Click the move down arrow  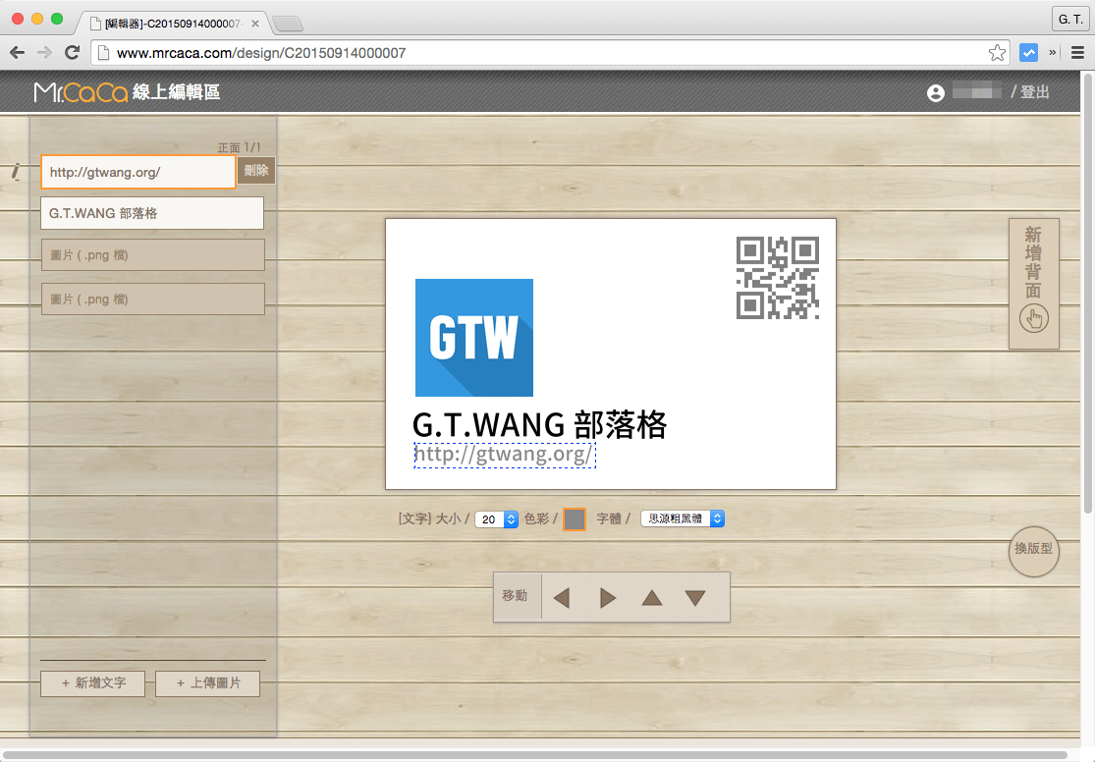tap(695, 597)
